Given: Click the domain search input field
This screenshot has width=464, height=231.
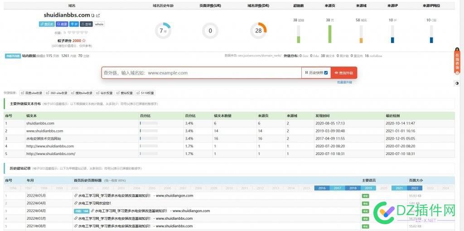Looking at the screenshot, I should point(201,73).
